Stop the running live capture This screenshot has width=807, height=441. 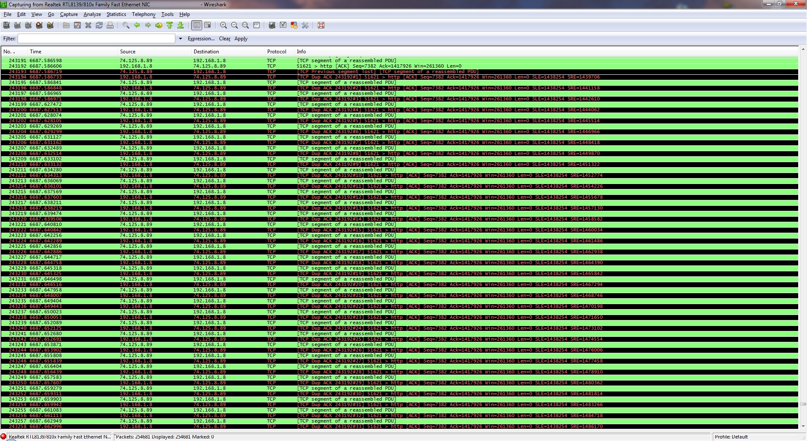[39, 25]
